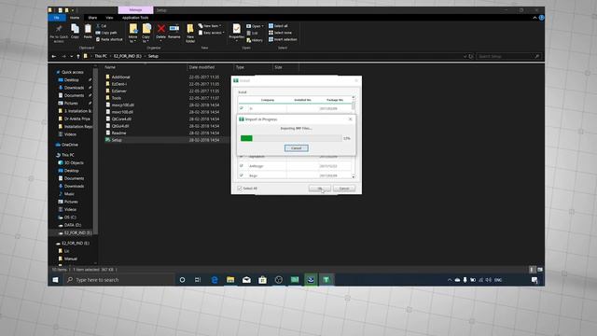
Task: Select OneDrive in navigation pane
Action: pos(69,145)
